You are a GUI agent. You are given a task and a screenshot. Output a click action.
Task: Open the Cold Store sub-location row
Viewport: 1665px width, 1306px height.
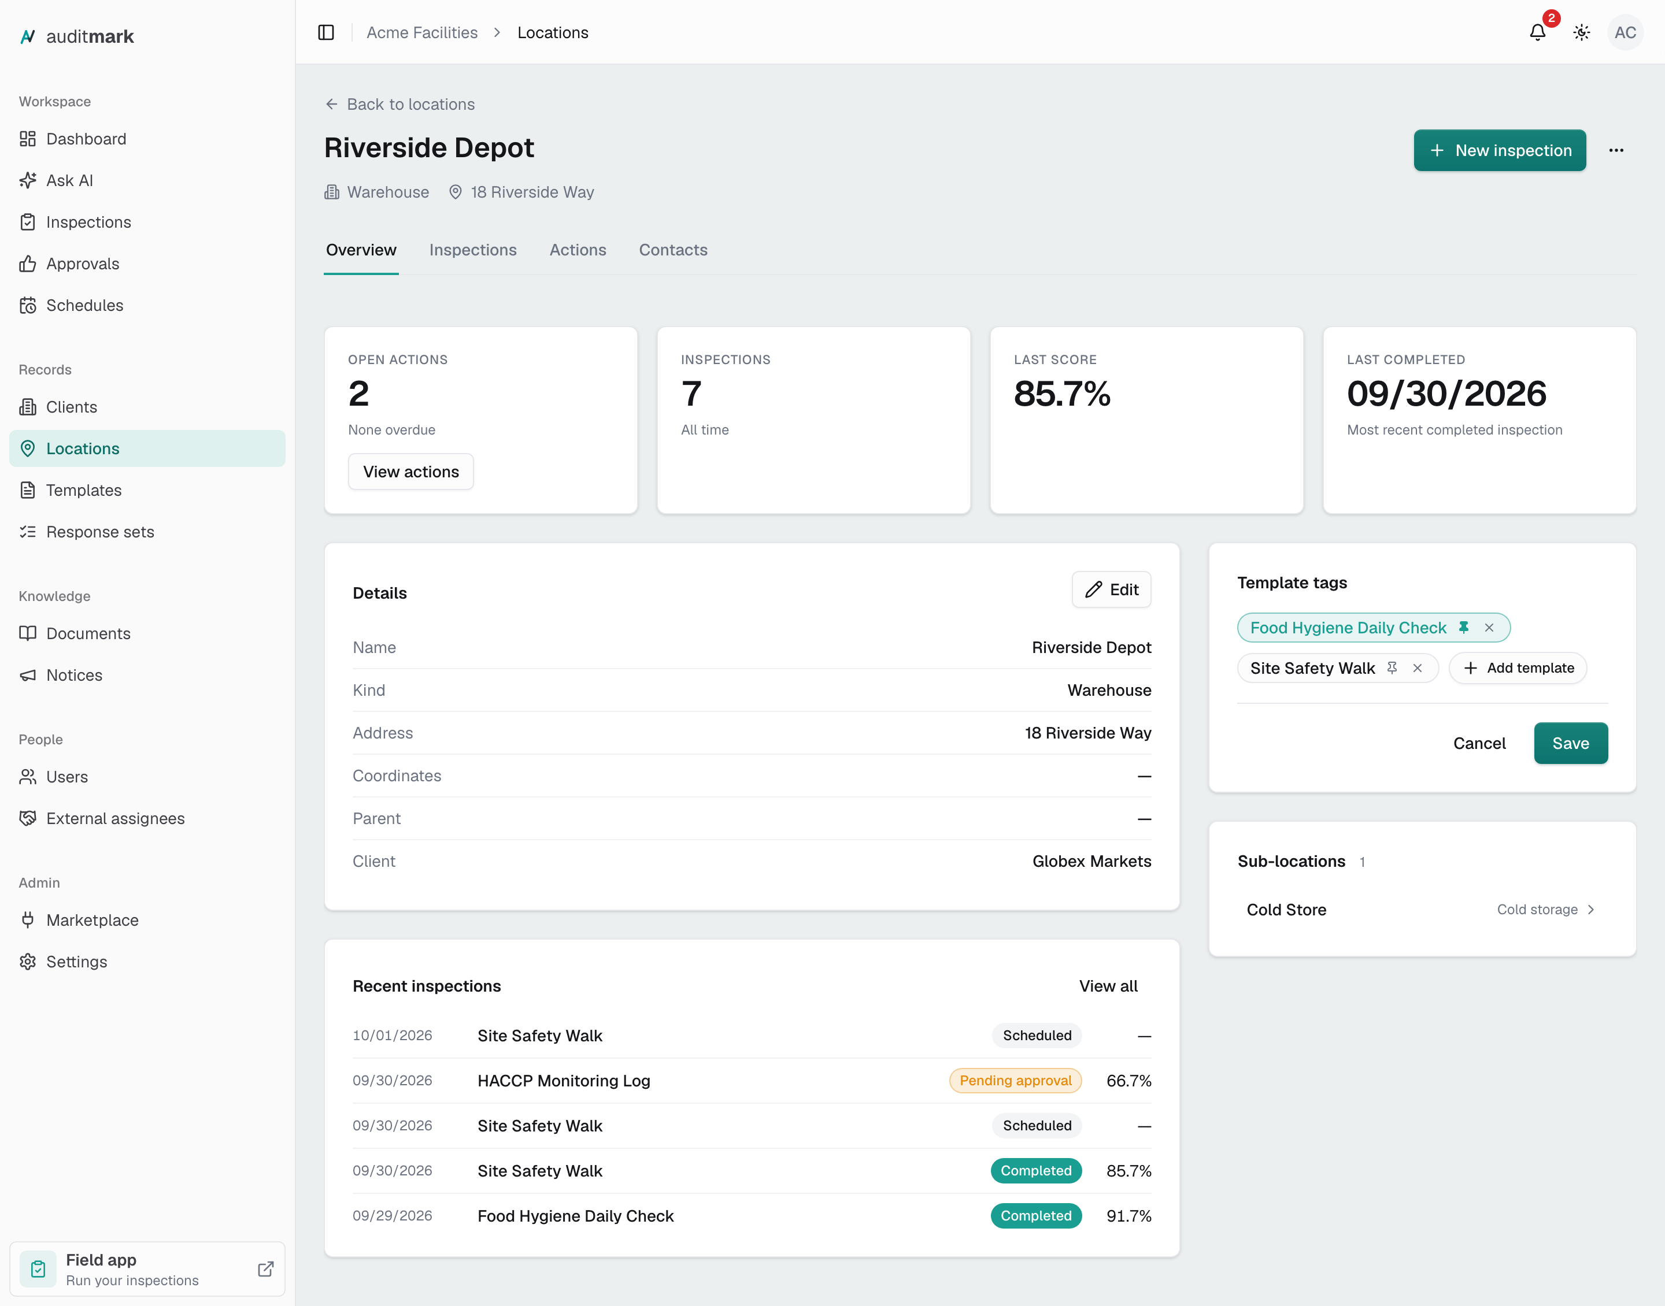coord(1422,909)
